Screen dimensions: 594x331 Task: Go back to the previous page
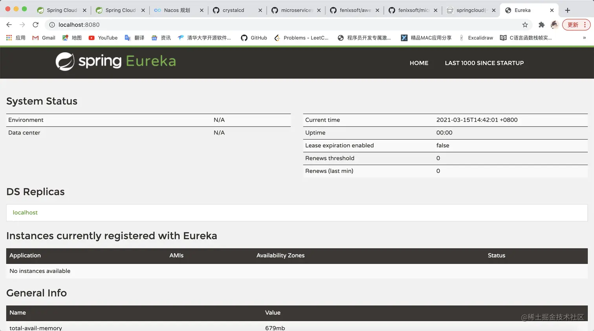pyautogui.click(x=9, y=25)
